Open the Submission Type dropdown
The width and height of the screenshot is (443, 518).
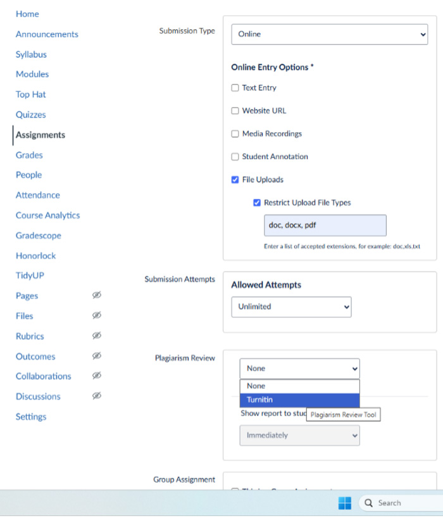pyautogui.click(x=329, y=34)
